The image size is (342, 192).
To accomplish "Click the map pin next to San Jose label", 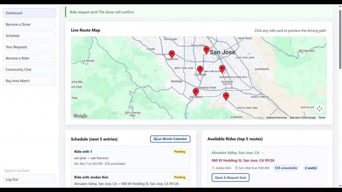I will (206, 50).
